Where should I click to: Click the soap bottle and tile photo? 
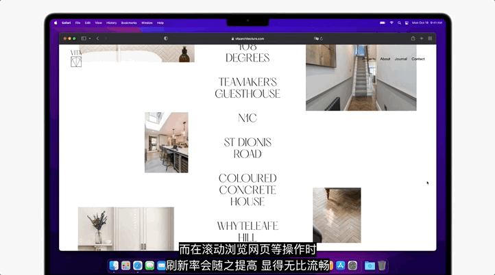tap(136, 53)
